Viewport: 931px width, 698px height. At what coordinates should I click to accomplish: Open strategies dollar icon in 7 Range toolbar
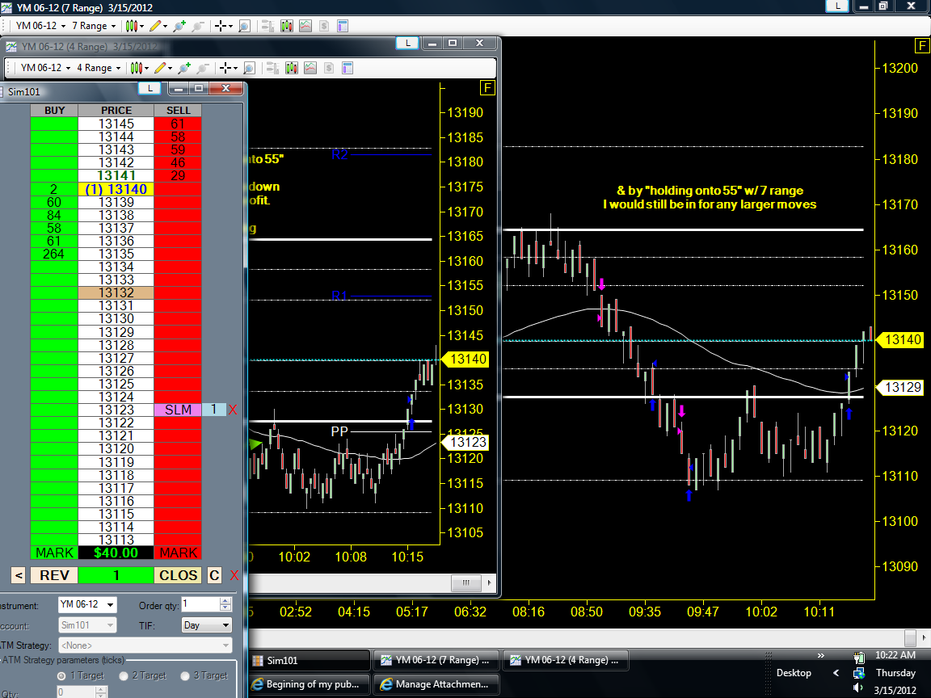coord(323,26)
